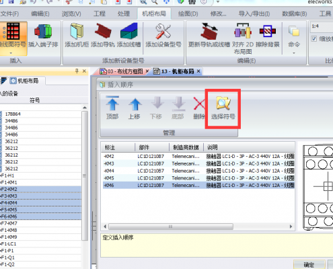This screenshot has width=333, height=269.
Task: Choose the 添加线槽 duct icon
Action: click(x=128, y=31)
